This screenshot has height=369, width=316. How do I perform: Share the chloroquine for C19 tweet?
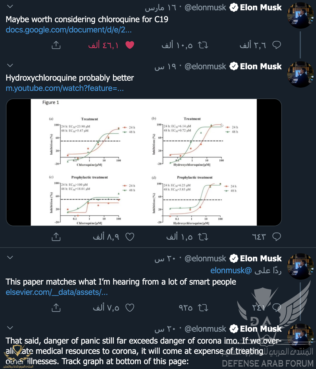[56, 45]
